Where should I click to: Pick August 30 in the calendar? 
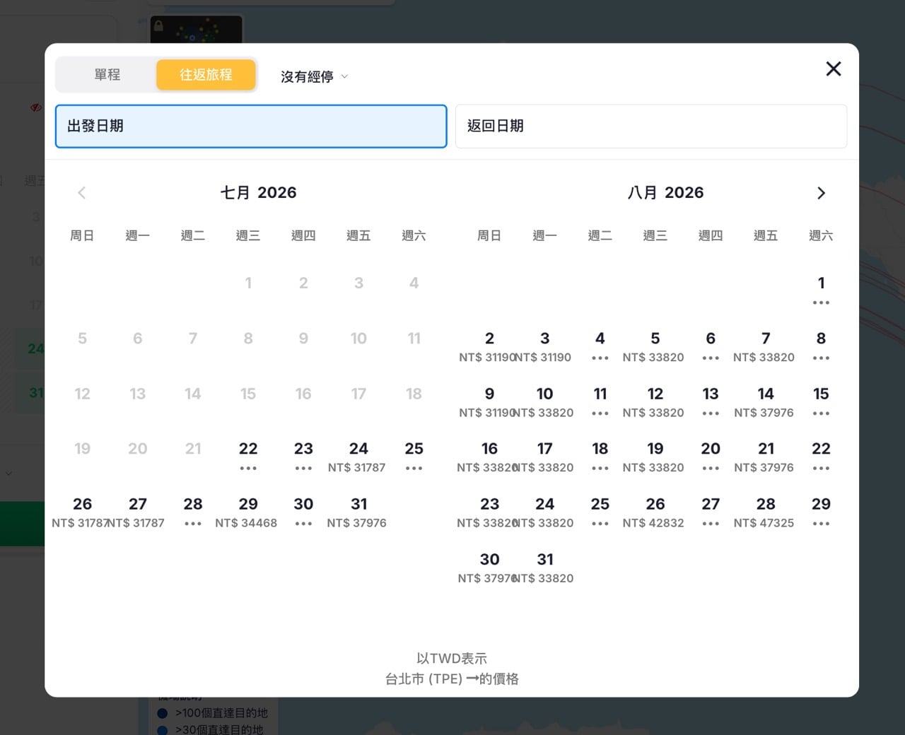[489, 568]
